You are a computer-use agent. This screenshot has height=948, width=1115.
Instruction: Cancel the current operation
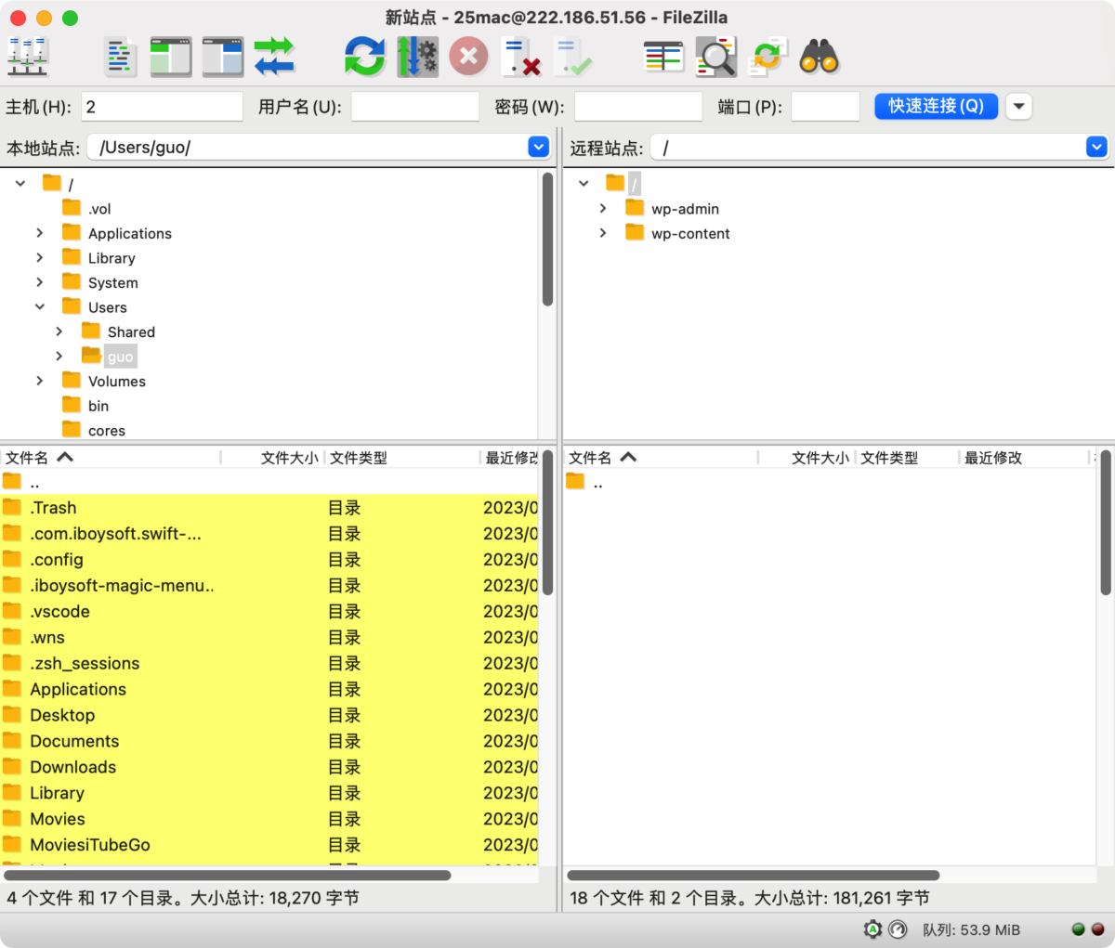(x=468, y=58)
